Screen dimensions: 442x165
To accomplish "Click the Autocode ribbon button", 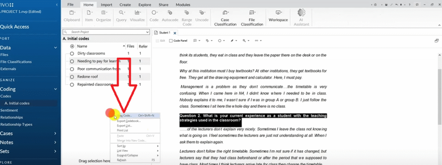I will pos(170,16).
